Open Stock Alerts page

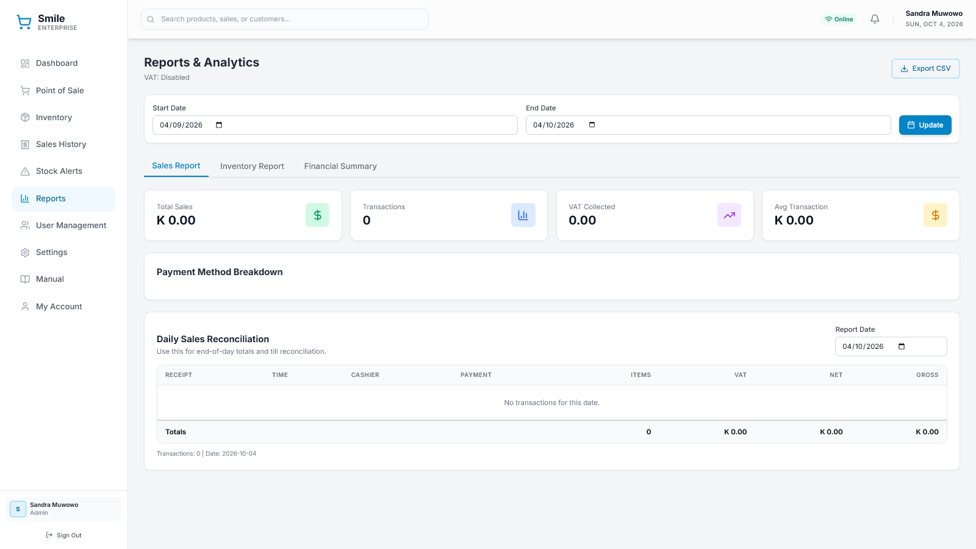pyautogui.click(x=63, y=171)
